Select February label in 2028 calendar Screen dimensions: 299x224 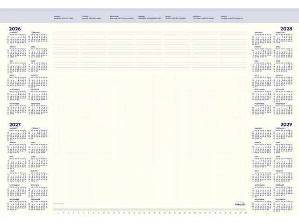pos(281,33)
